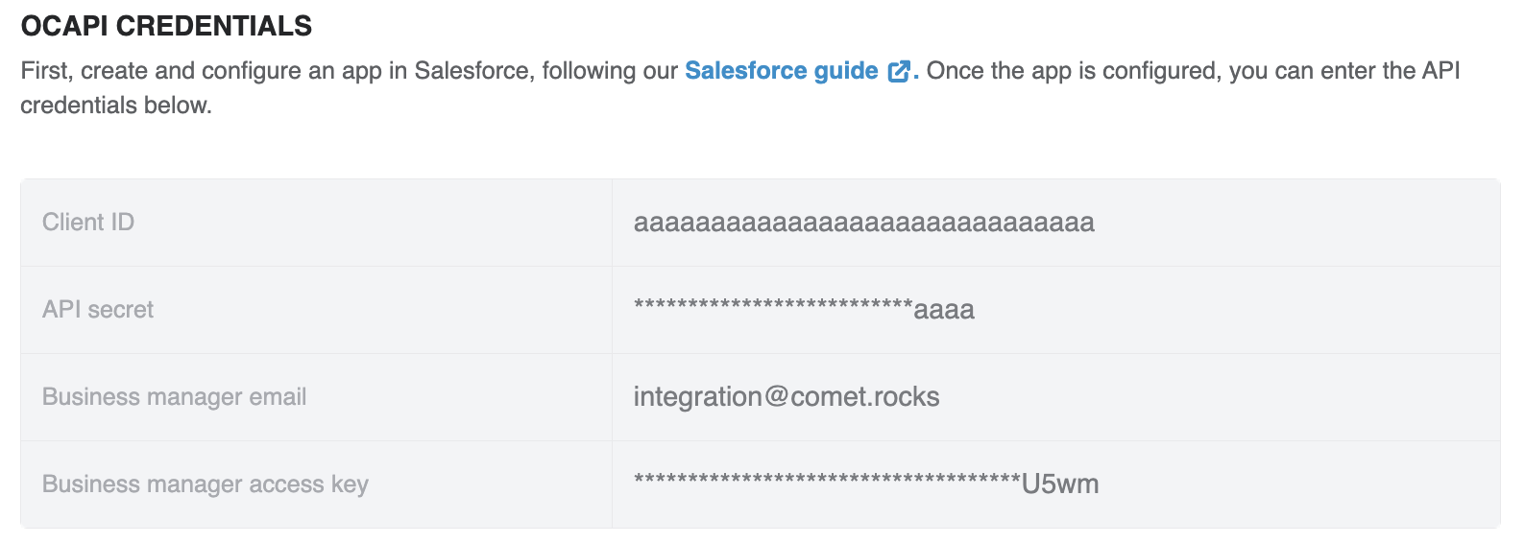Click the Client ID label
The width and height of the screenshot is (1525, 543).
pyautogui.click(x=88, y=223)
